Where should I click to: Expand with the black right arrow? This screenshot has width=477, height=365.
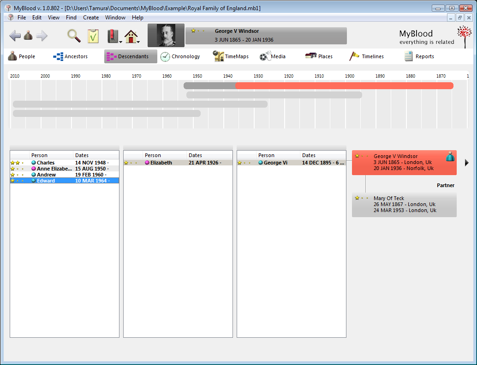pos(467,163)
